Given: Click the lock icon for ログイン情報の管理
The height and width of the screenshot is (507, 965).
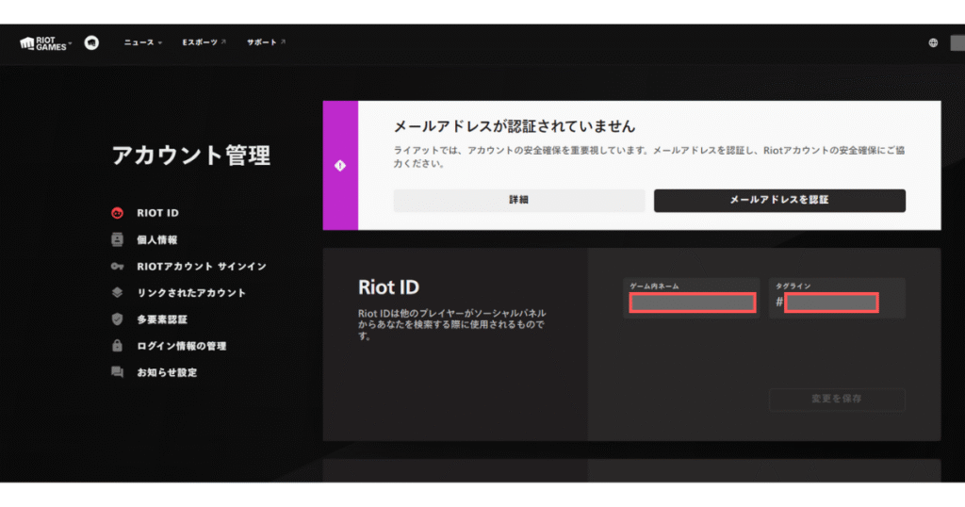Looking at the screenshot, I should 117,345.
